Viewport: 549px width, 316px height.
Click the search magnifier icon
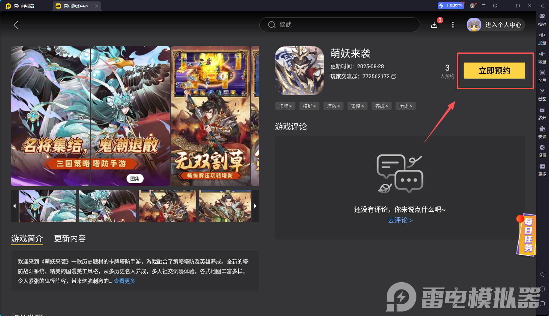(x=272, y=25)
